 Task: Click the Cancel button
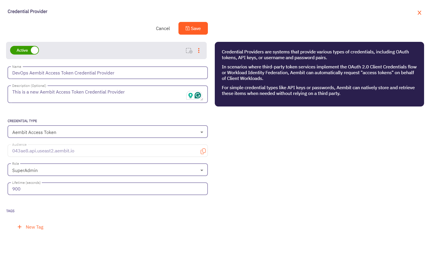coord(163,28)
